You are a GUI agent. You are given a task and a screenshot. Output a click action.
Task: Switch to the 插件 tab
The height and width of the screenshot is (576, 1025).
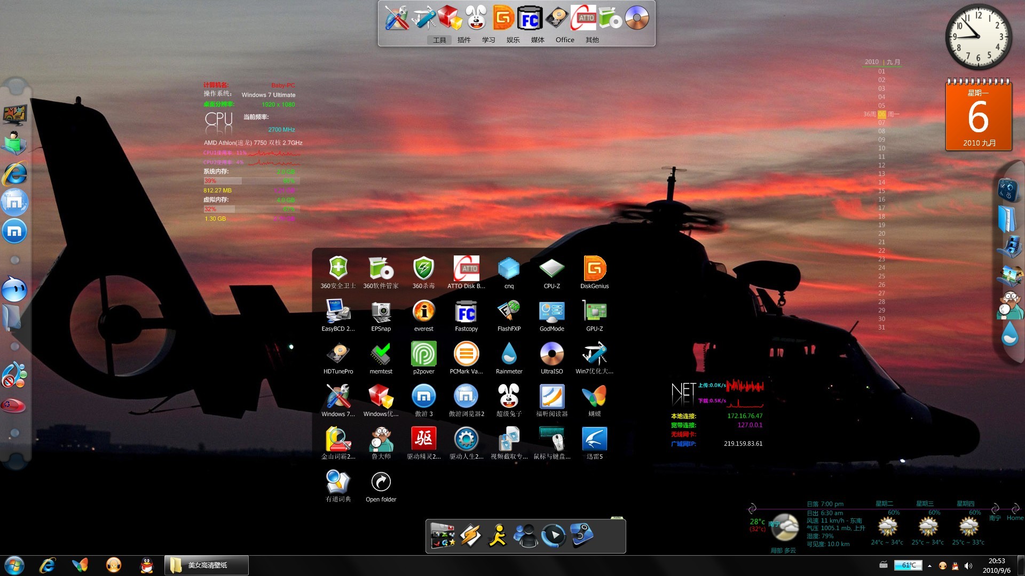464,40
